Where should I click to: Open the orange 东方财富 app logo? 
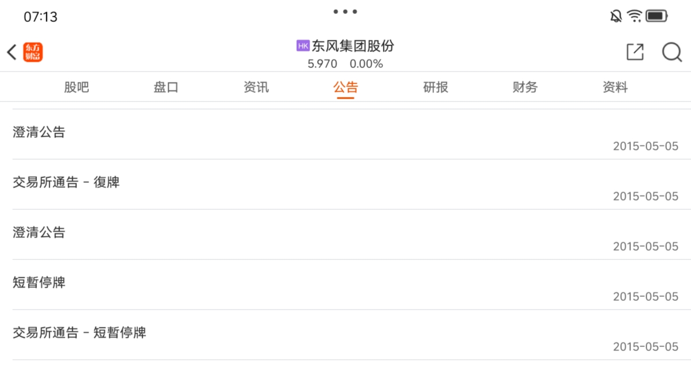point(33,52)
